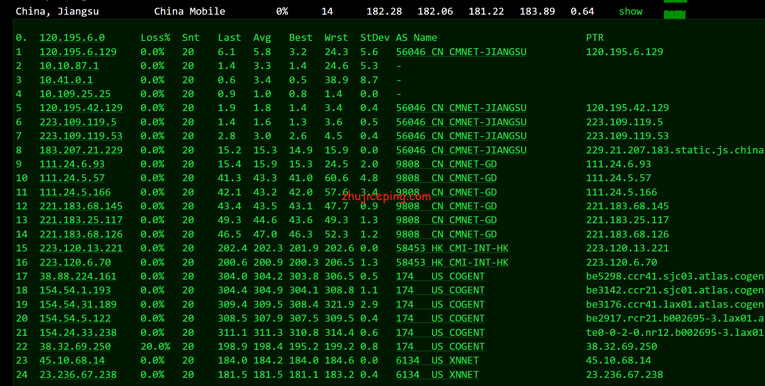Open hop 6 IP link 223.109.119.5
Viewport: 765px width, 386px height.
click(78, 122)
